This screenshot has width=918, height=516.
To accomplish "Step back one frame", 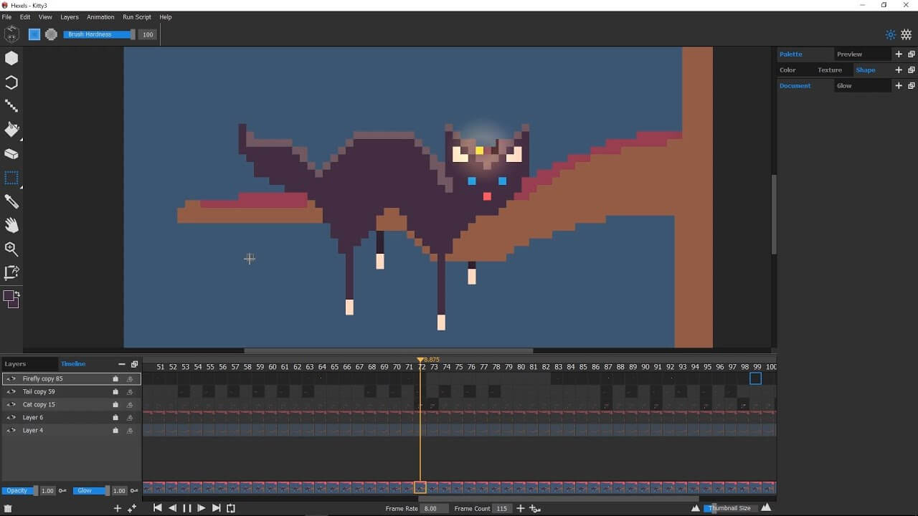I will click(x=172, y=508).
